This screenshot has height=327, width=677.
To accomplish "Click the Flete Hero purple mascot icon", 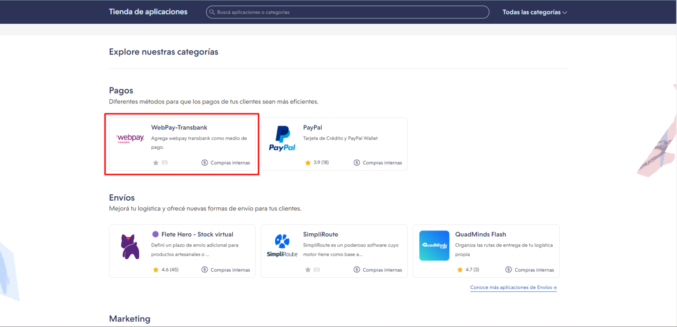I will coord(130,246).
